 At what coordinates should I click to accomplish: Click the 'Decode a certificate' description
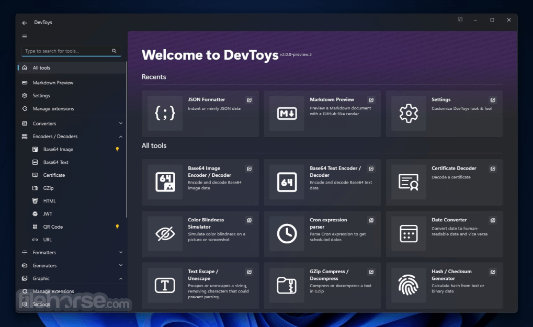tap(451, 177)
